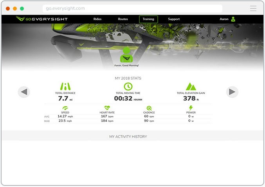265x187 pixels.
Task: Open the Rides page
Action: (x=97, y=19)
